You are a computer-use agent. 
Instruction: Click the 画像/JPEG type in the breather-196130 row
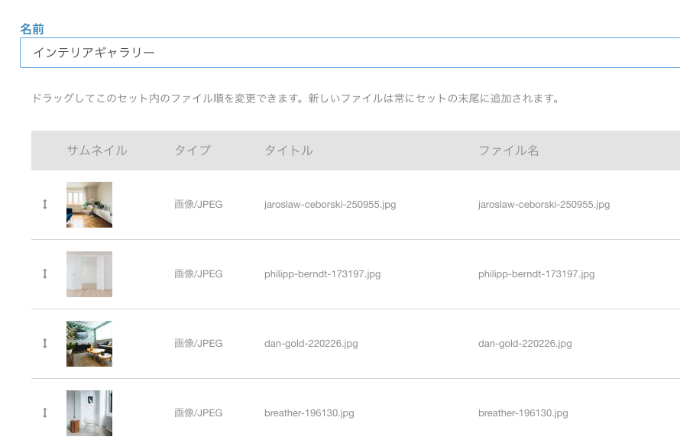(x=198, y=413)
